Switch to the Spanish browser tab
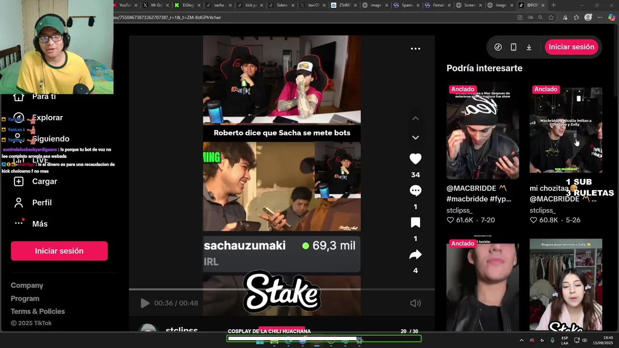The image size is (619, 348). click(408, 5)
